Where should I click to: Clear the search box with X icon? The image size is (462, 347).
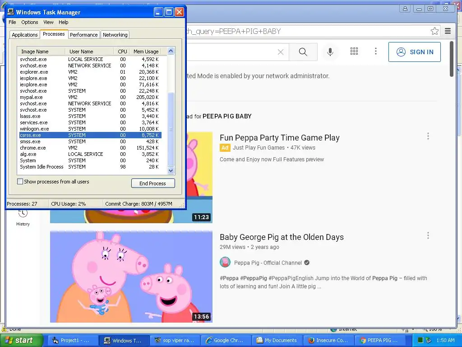281,52
